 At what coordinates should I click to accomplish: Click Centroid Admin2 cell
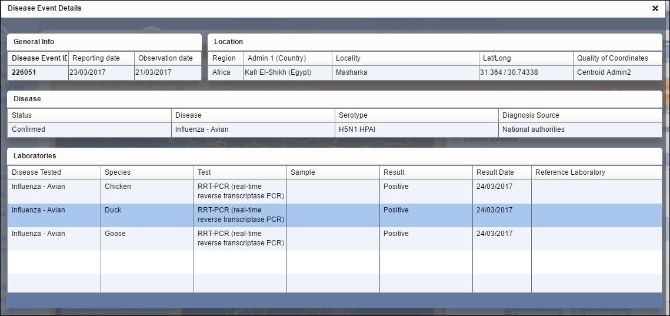(x=618, y=73)
